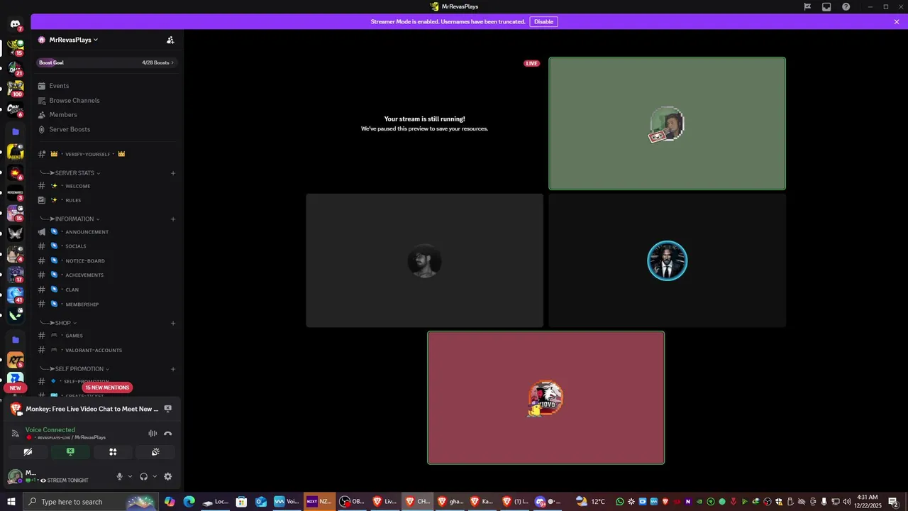Collapse the SERVER STATS category
The width and height of the screenshot is (908, 511).
coord(75,173)
